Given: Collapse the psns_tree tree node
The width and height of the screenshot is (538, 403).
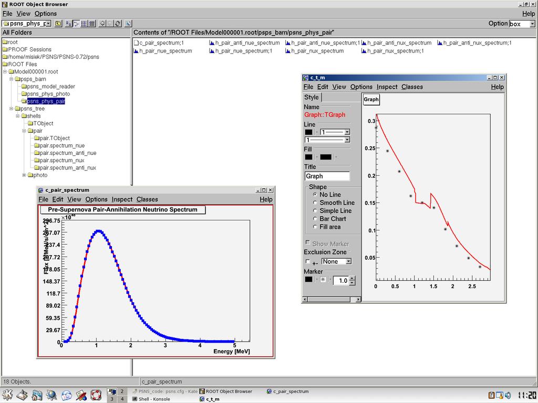Looking at the screenshot, I should [12, 109].
